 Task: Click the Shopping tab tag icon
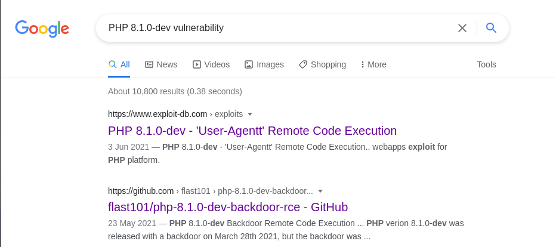pos(303,64)
